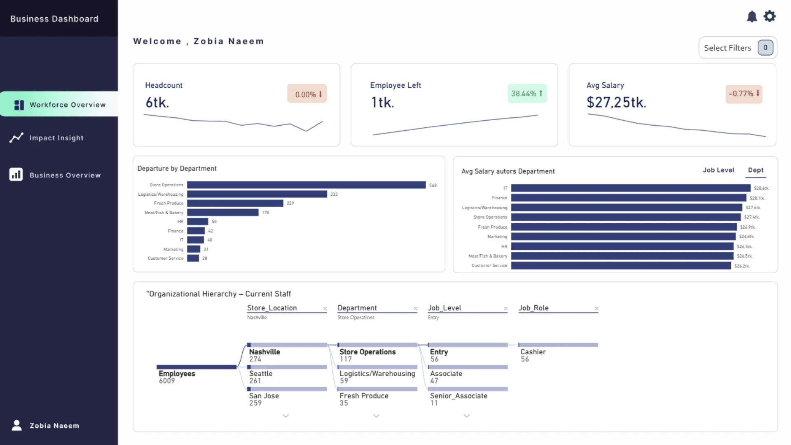
Task: Open the settings gear icon
Action: coord(770,16)
